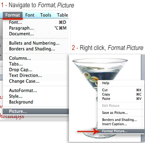Select the highlighted Picture... menu item

pos(36,111)
